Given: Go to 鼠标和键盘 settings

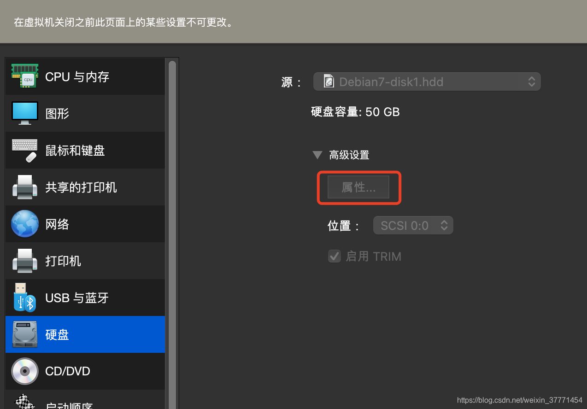Looking at the screenshot, I should [85, 150].
